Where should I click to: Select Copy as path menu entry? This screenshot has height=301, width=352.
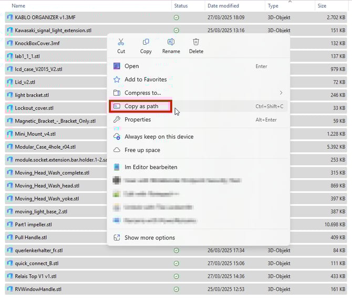click(x=141, y=106)
